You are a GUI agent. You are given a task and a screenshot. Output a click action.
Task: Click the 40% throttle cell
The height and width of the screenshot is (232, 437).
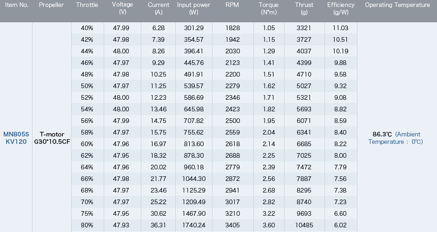[x=87, y=28]
